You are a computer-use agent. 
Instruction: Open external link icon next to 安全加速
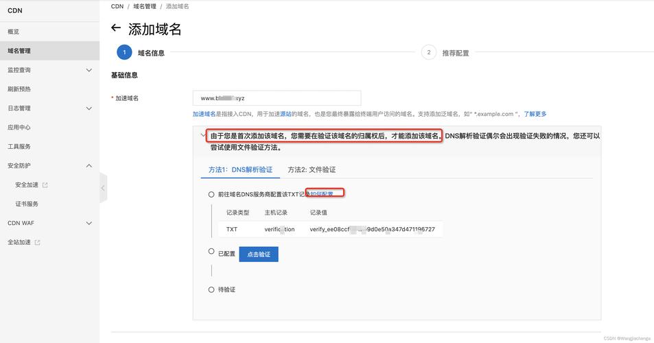click(x=45, y=185)
